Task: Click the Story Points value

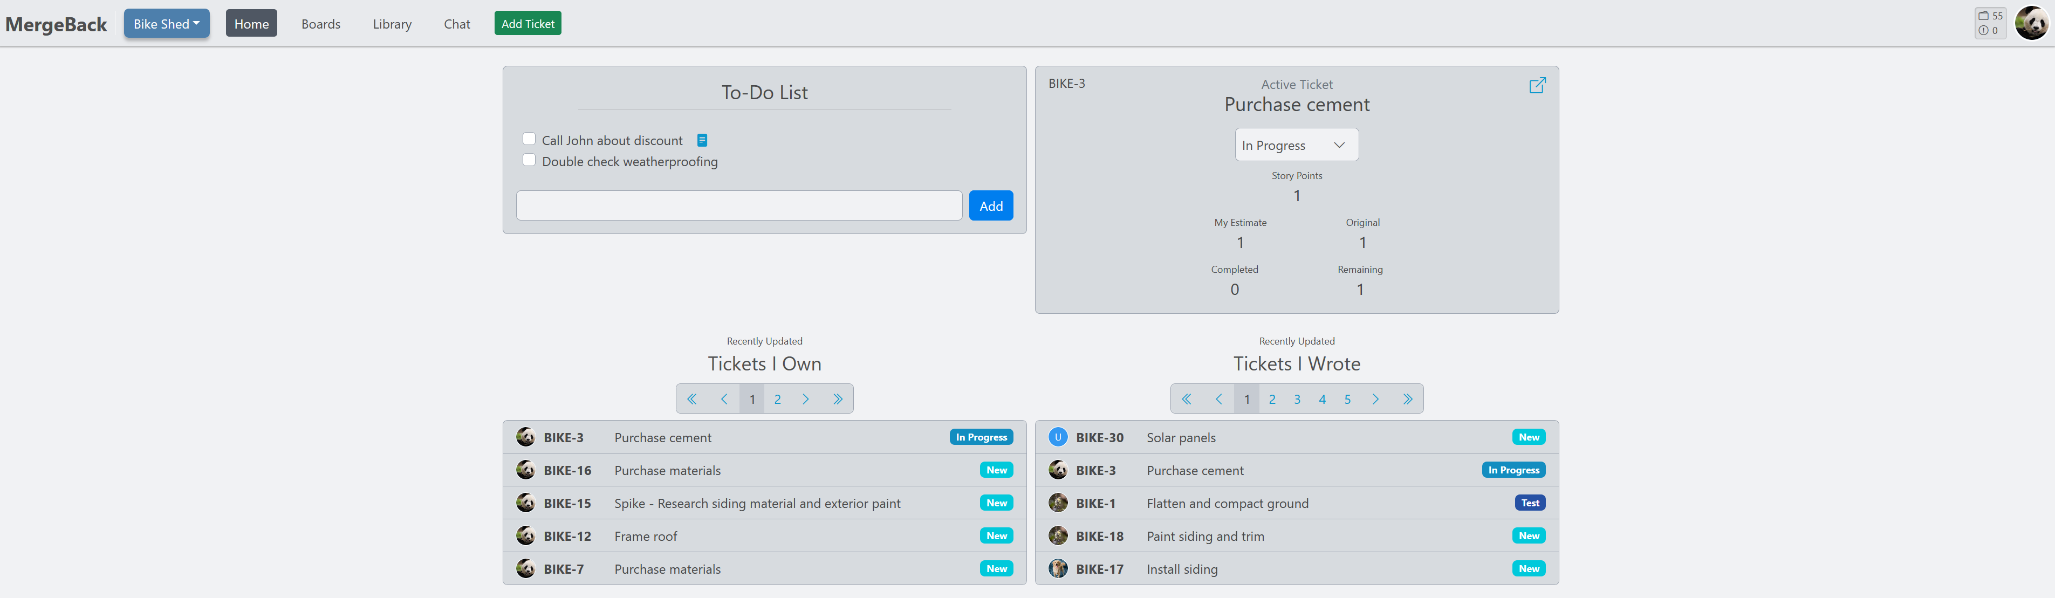Action: [x=1296, y=195]
